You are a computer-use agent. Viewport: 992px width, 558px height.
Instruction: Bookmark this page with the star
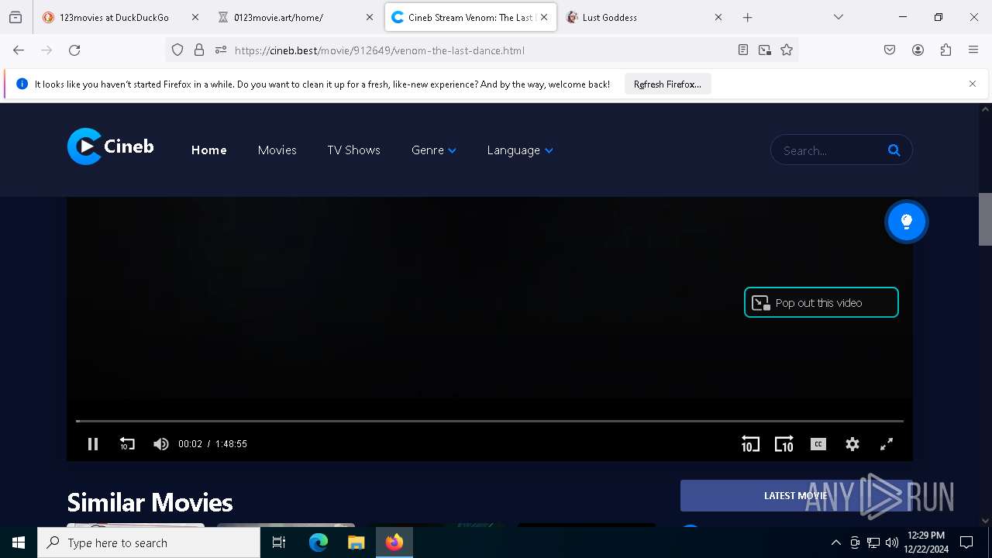tap(787, 50)
